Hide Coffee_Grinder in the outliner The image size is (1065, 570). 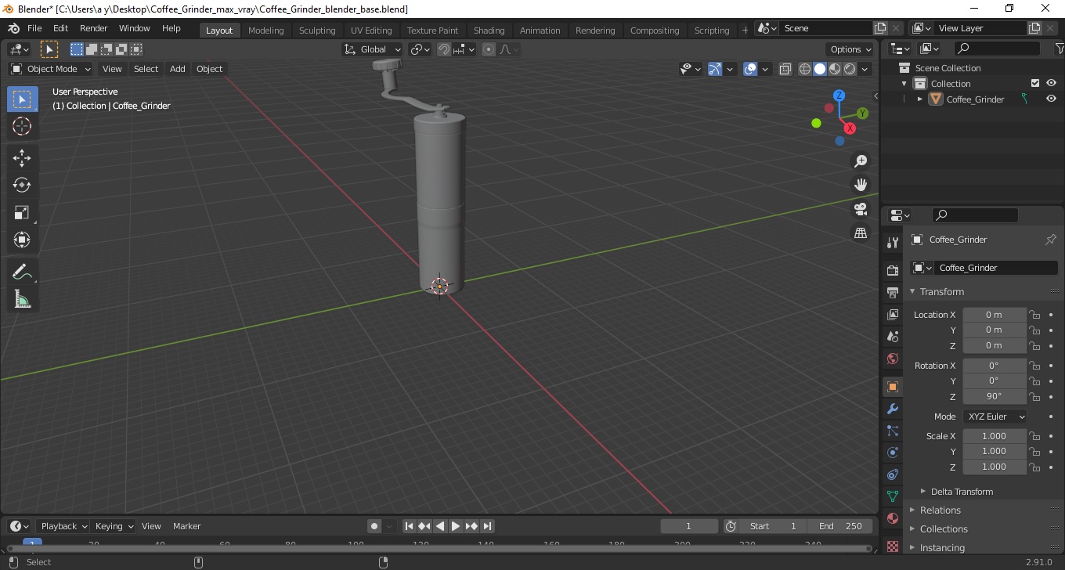[1051, 99]
